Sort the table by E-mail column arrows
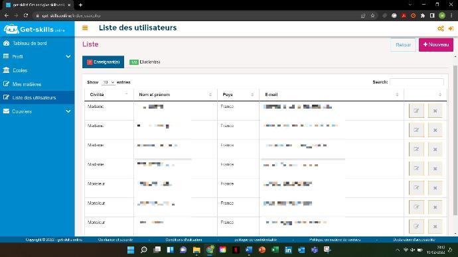Viewport: 458px width, 257px height. tap(397, 95)
